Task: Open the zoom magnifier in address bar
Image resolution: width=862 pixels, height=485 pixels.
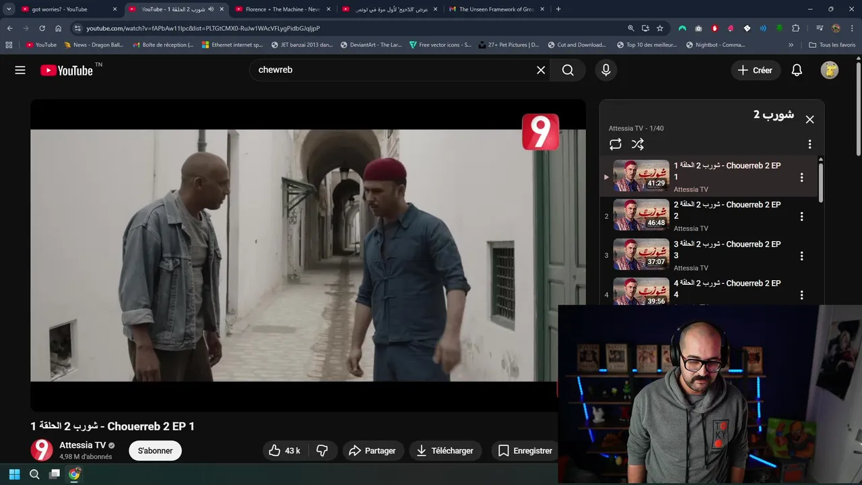Action: tap(631, 28)
